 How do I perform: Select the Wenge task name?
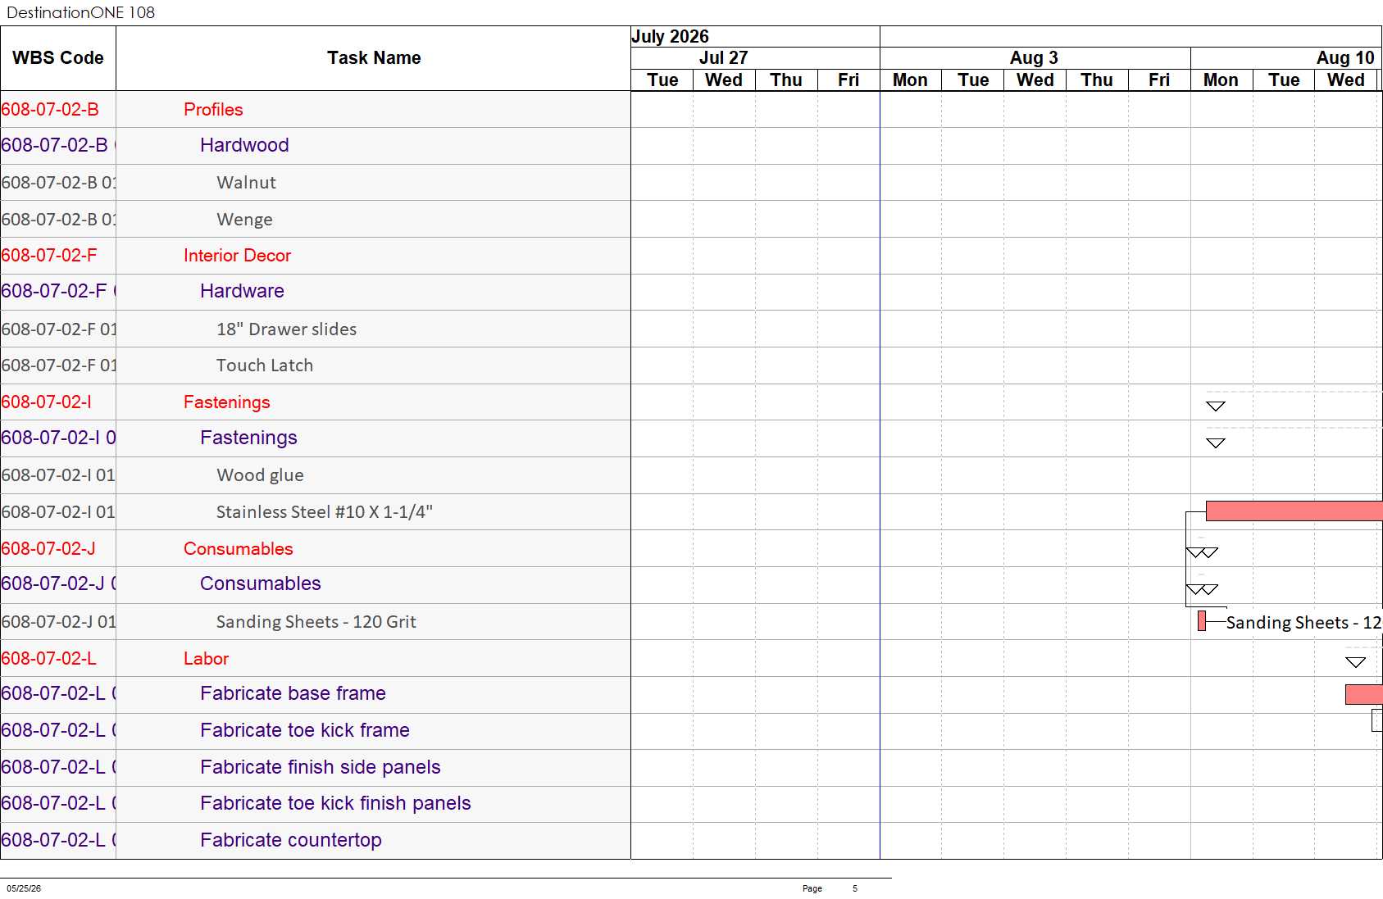pyautogui.click(x=244, y=220)
